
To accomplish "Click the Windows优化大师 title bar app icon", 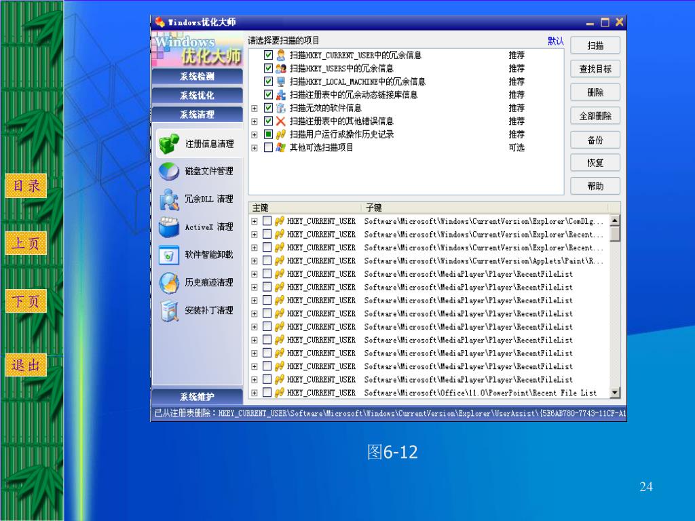I will point(159,22).
